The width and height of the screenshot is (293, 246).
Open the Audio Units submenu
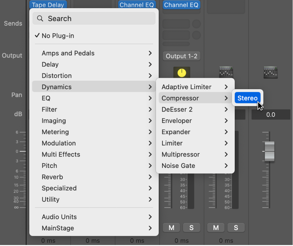(x=59, y=217)
